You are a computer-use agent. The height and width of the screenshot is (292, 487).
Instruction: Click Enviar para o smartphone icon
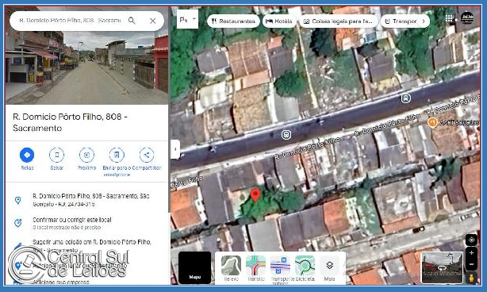(x=117, y=155)
